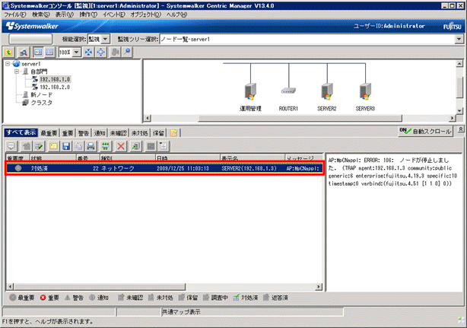467x328 pixels.
Task: Open the オブジェクト menu
Action: tap(145, 14)
